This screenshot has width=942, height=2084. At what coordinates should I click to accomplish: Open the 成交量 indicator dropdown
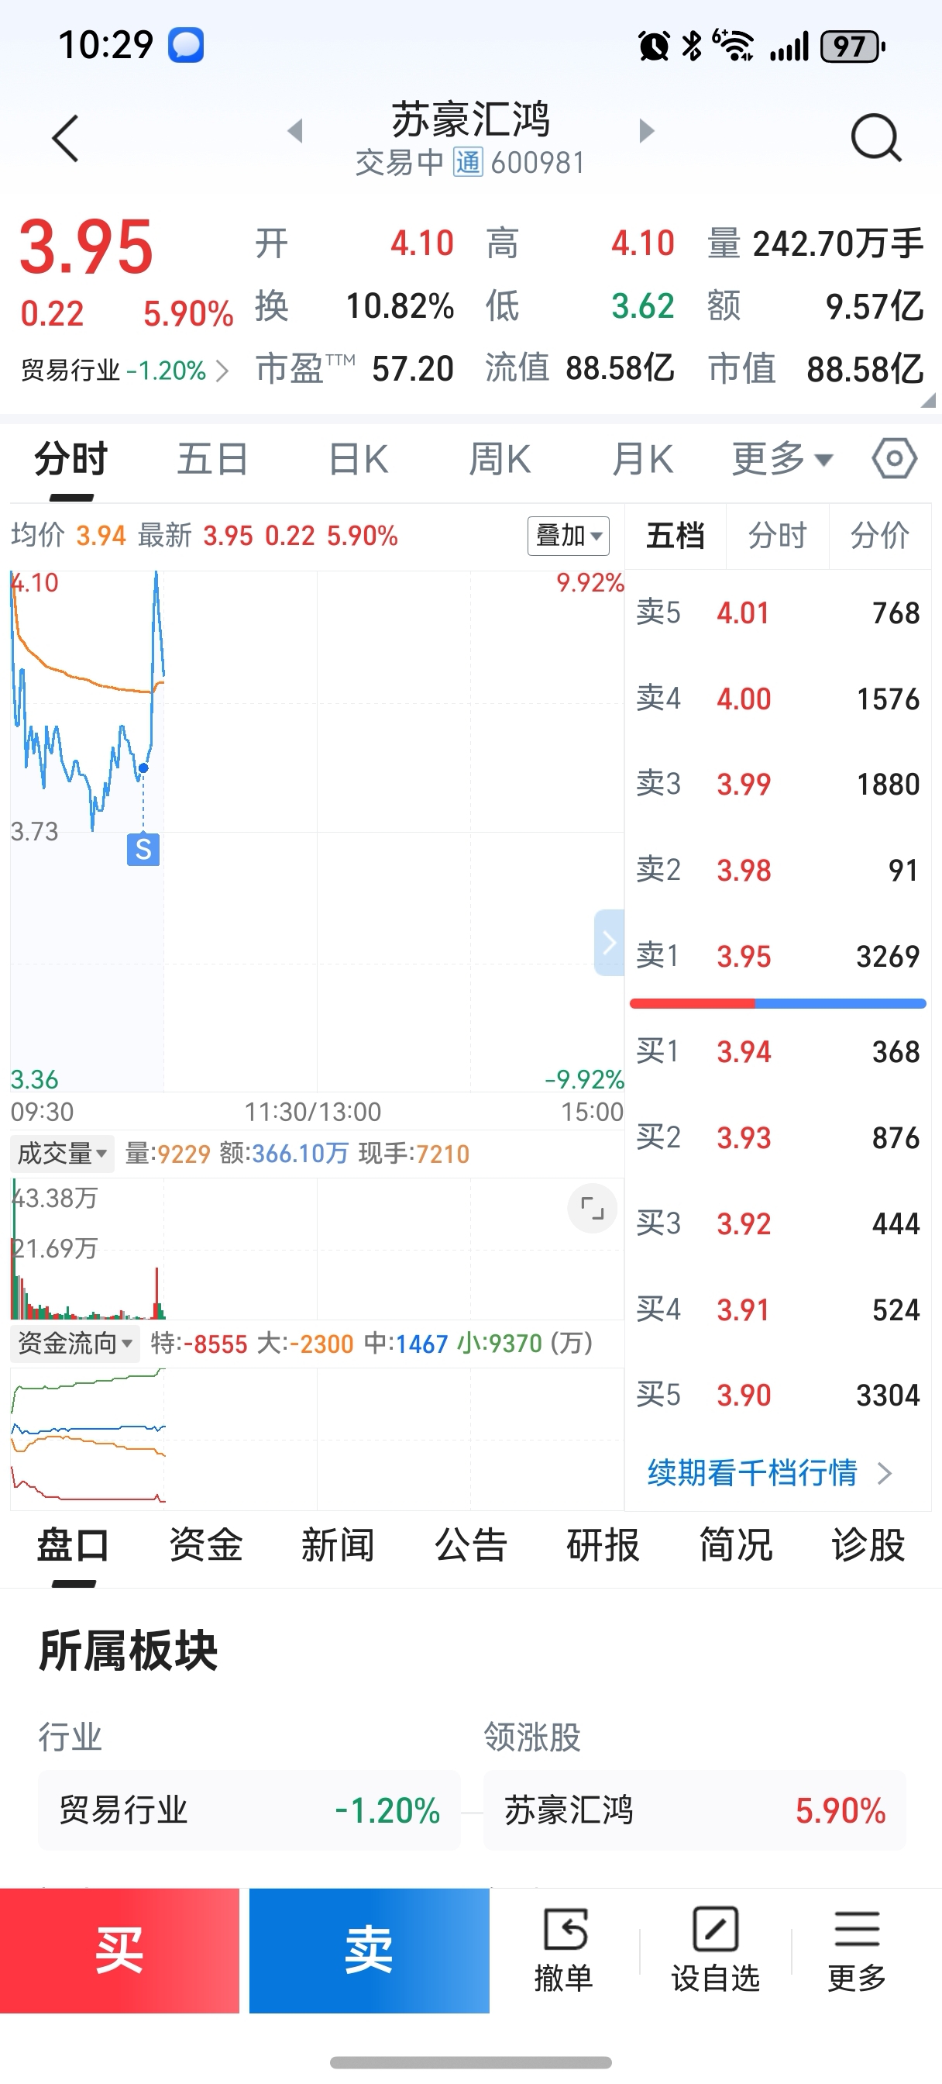coord(62,1153)
